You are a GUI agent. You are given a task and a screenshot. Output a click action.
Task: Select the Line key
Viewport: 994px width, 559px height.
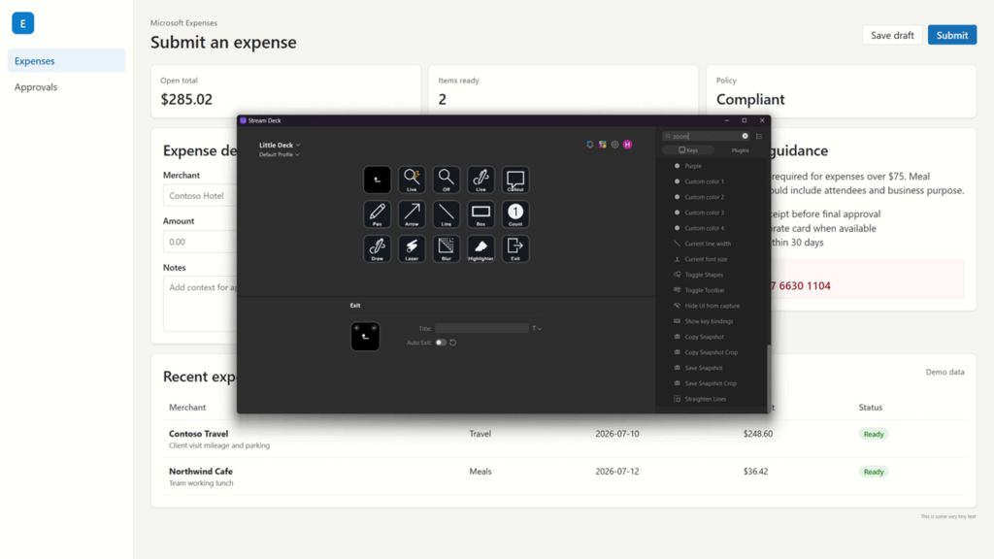point(447,214)
